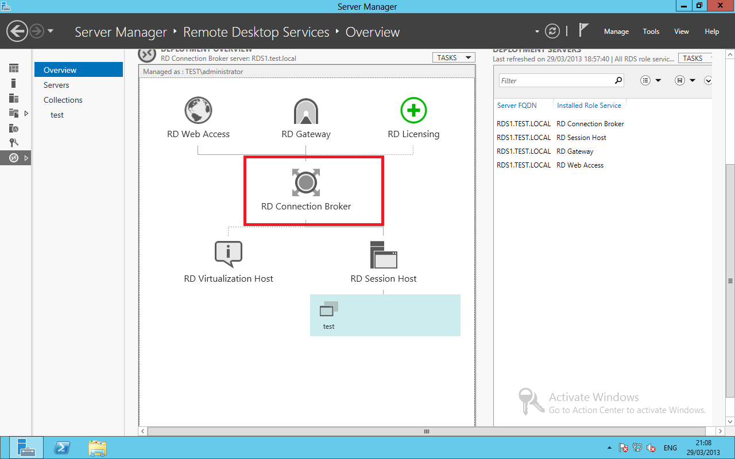Select Collections in the navigation pane
735x459 pixels.
pyautogui.click(x=79, y=100)
